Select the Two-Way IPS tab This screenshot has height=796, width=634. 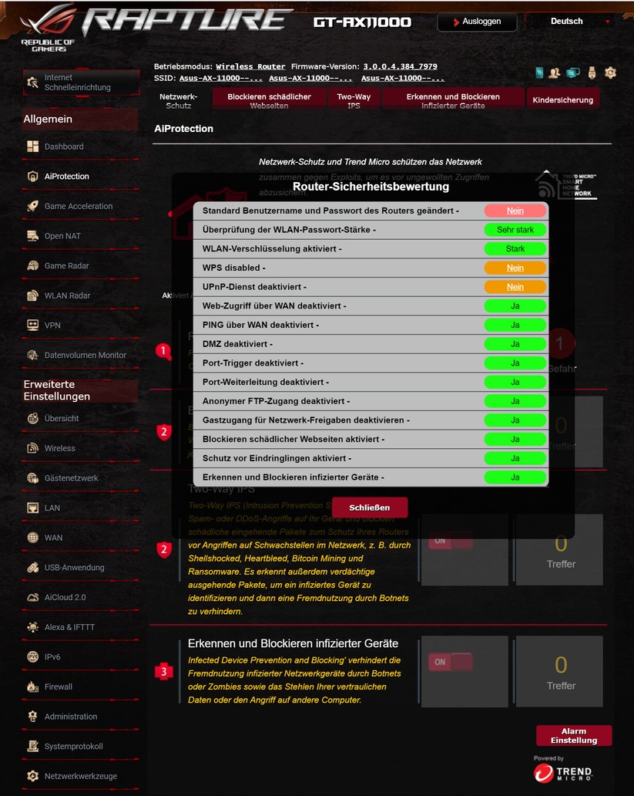[354, 100]
